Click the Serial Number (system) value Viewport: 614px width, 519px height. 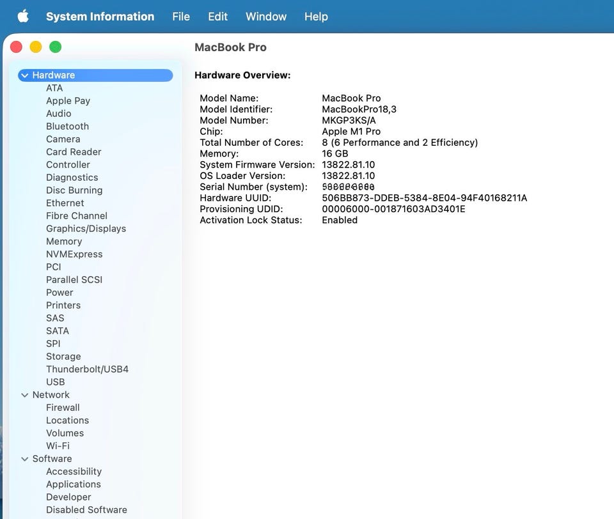coord(348,187)
